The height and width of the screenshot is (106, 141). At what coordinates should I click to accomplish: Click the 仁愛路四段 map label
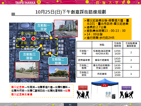tap(28, 49)
